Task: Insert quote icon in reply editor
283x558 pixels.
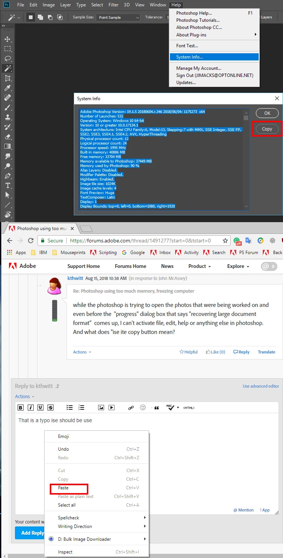Action: 156,408
